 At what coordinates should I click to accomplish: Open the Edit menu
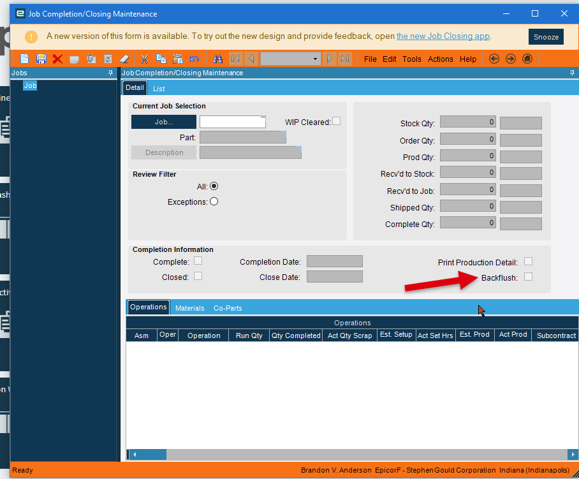389,59
